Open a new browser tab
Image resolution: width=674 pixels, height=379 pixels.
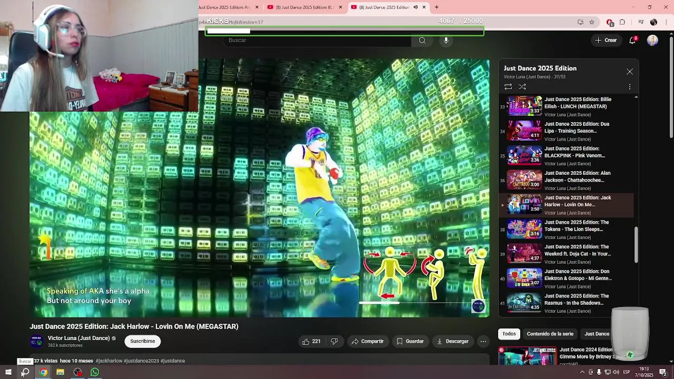pos(437,7)
